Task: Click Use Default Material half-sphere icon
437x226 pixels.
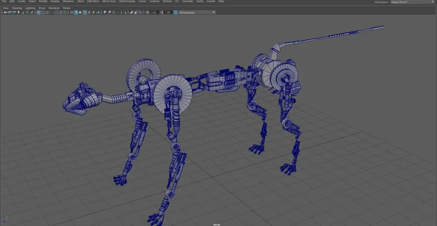Action: (x=80, y=12)
